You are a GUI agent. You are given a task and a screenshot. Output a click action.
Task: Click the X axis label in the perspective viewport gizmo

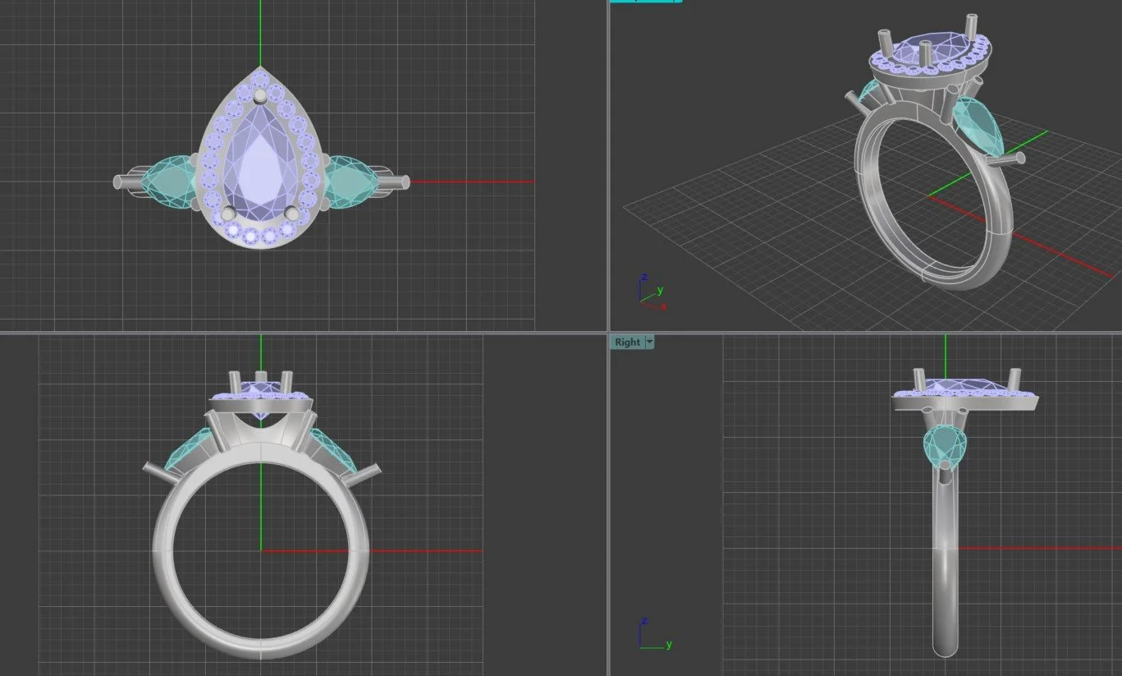click(x=663, y=305)
